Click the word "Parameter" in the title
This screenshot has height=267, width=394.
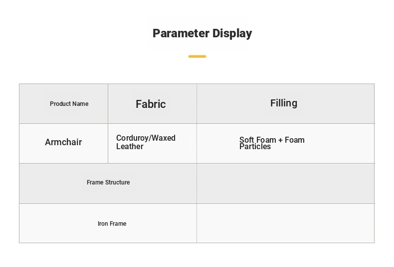(x=181, y=33)
